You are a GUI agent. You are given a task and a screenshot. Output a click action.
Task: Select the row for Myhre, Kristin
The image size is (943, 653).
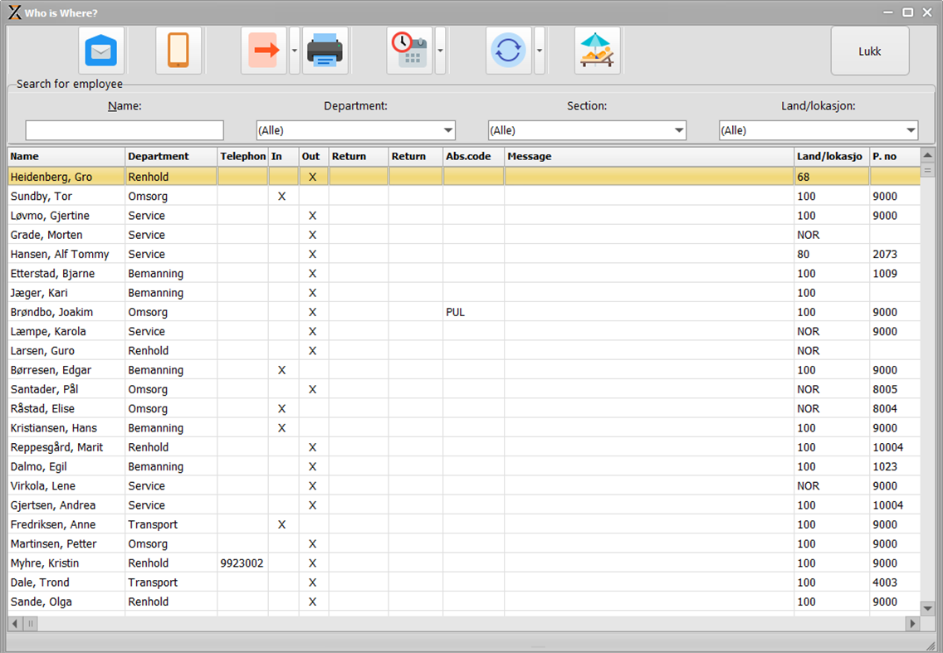(66, 563)
